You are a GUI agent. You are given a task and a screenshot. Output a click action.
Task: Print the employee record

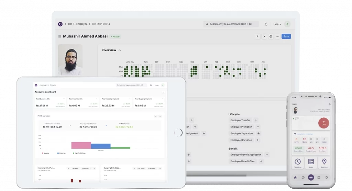(271, 36)
